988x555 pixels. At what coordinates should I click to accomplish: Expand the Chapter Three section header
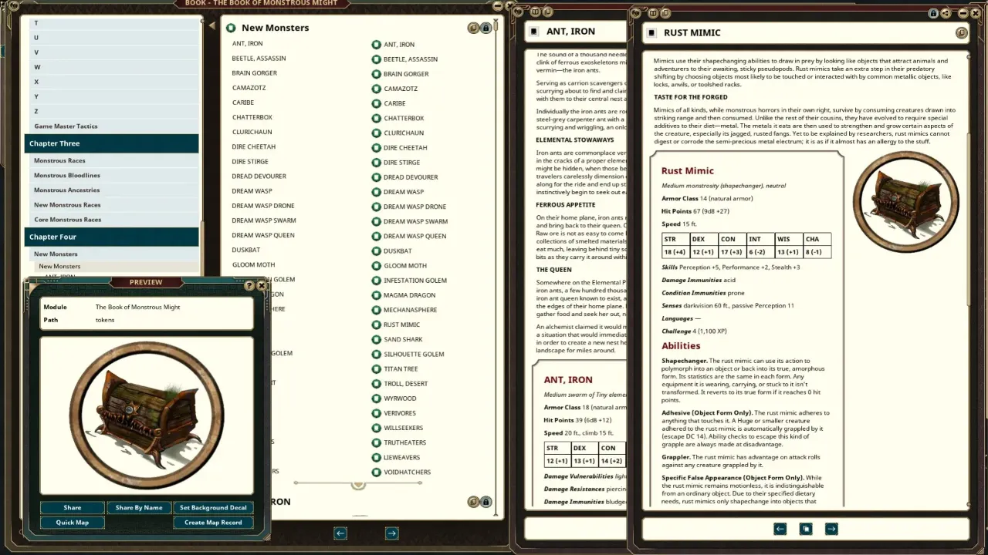point(112,143)
